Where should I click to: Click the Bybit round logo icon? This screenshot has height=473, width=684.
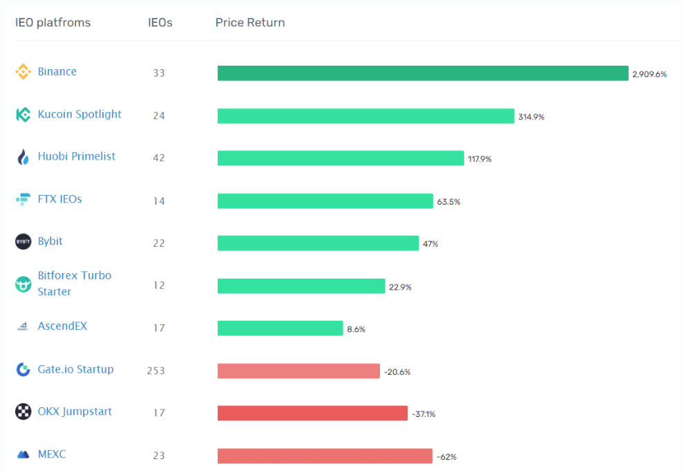[23, 241]
